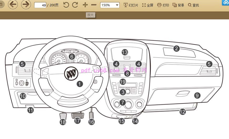Go to the previous page with left arrow
Image resolution: width=229 pixels, height=139 pixels.
coord(13,5)
